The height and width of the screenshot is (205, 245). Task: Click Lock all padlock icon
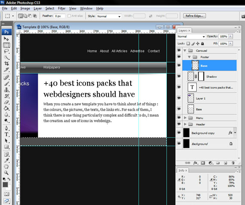click(x=202, y=43)
